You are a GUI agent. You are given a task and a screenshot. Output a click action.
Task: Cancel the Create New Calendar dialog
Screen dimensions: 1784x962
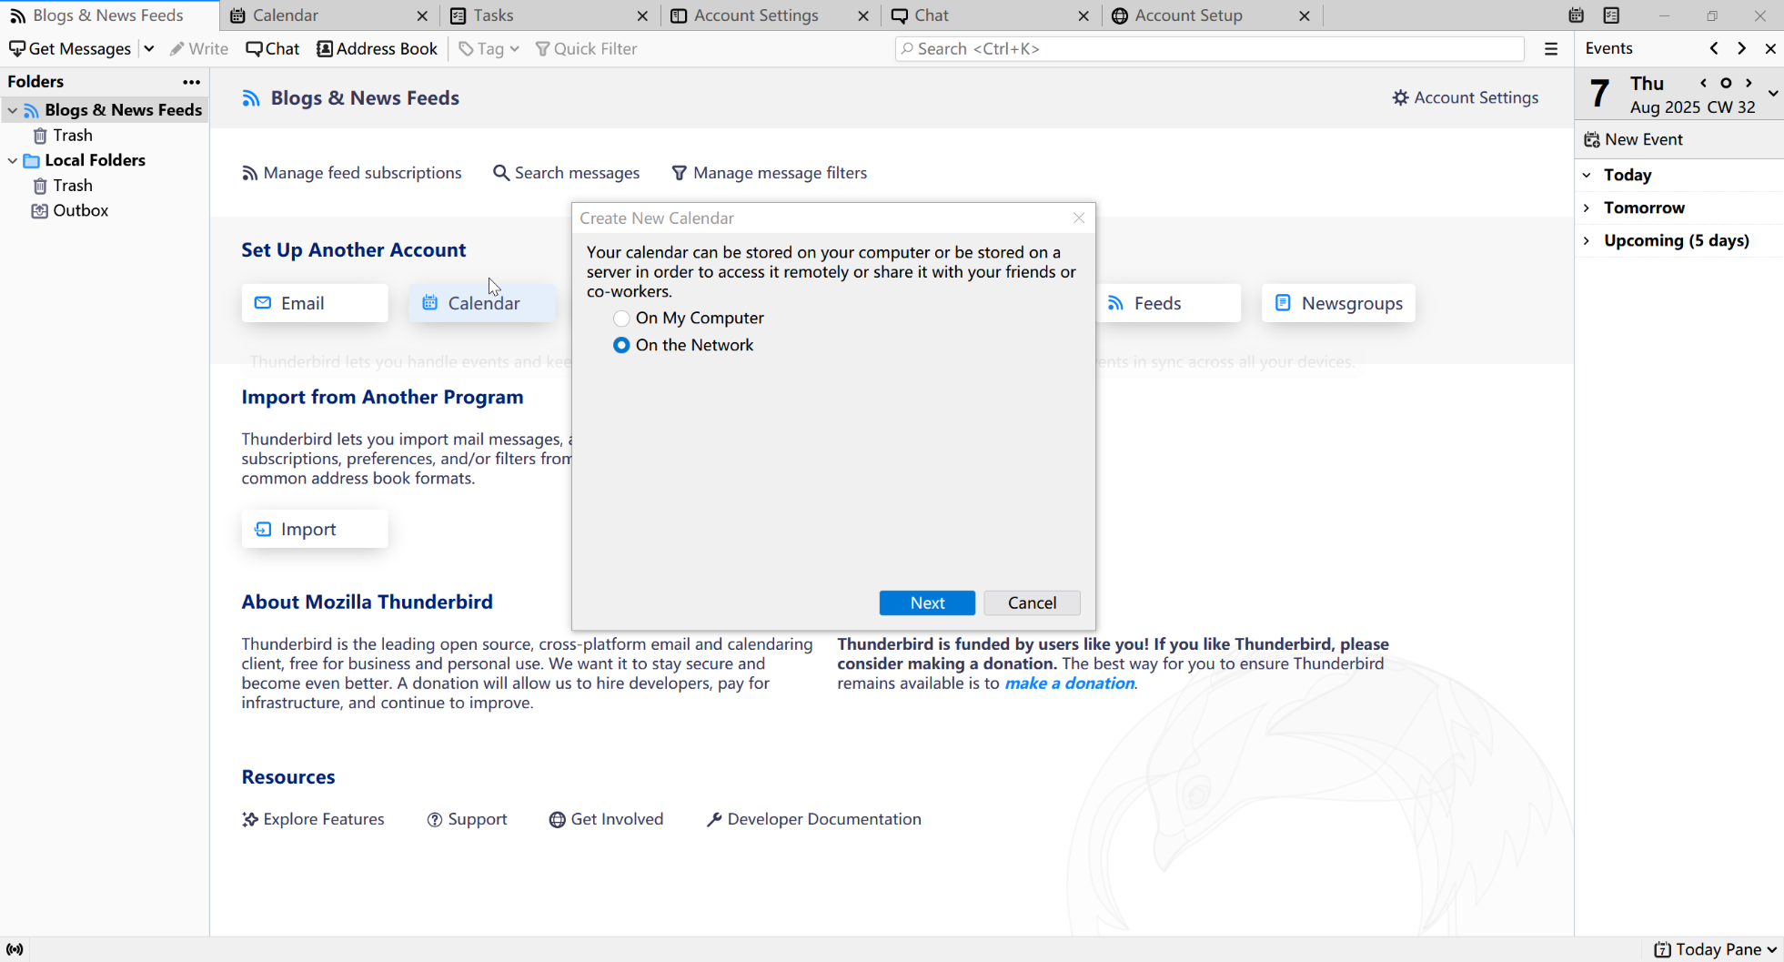point(1032,603)
